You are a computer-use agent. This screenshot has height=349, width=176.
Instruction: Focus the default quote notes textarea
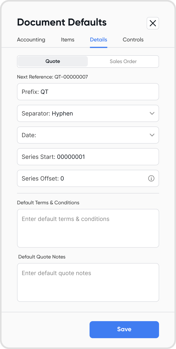coord(88,282)
